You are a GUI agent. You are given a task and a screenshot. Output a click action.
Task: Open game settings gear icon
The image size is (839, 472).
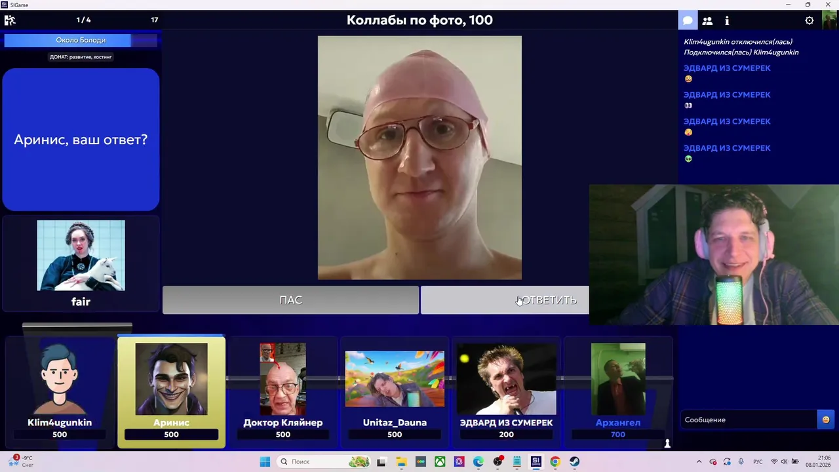pos(810,20)
